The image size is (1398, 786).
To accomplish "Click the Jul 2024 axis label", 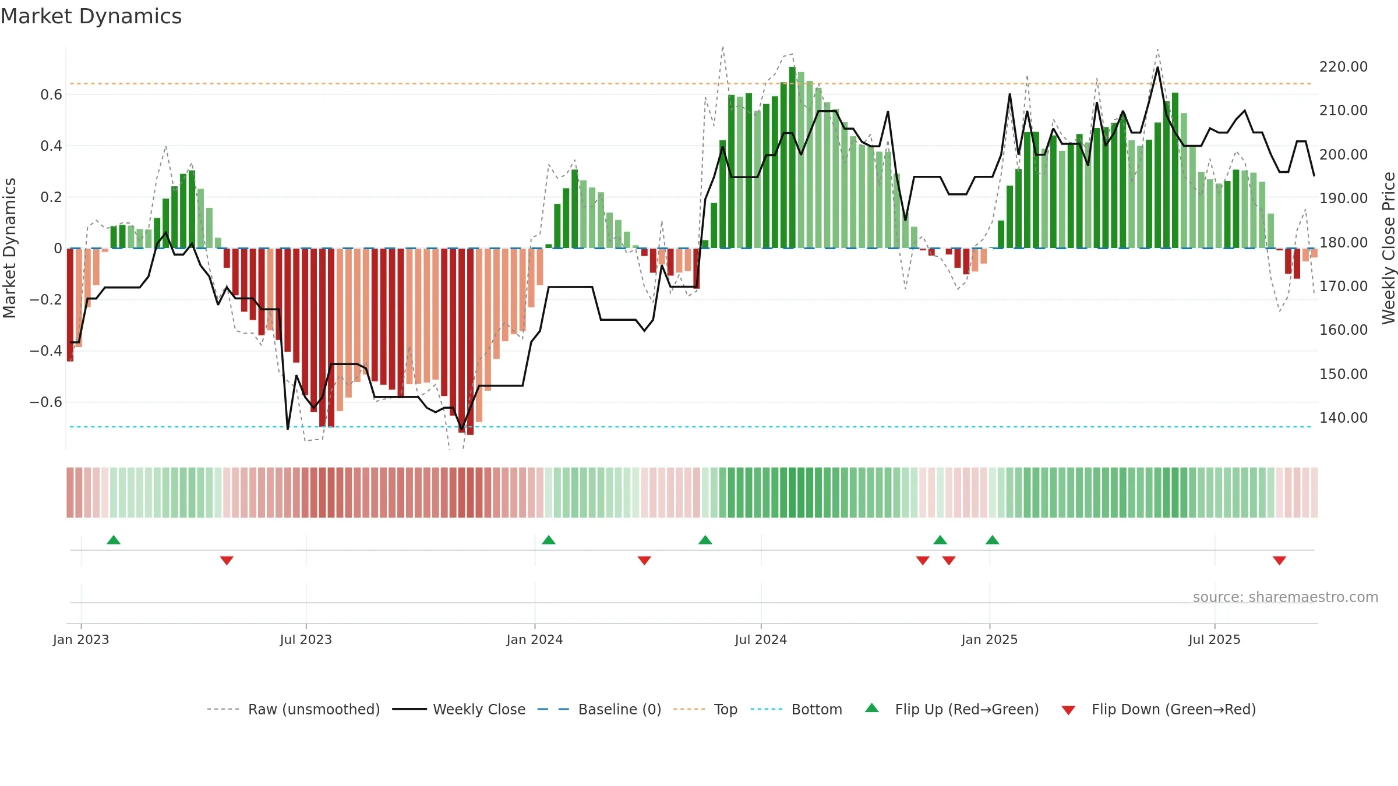I will [x=761, y=639].
